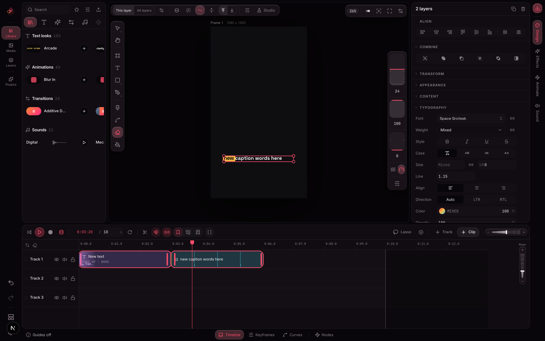The image size is (545, 341).
Task: Play the timeline
Action: tap(40, 232)
